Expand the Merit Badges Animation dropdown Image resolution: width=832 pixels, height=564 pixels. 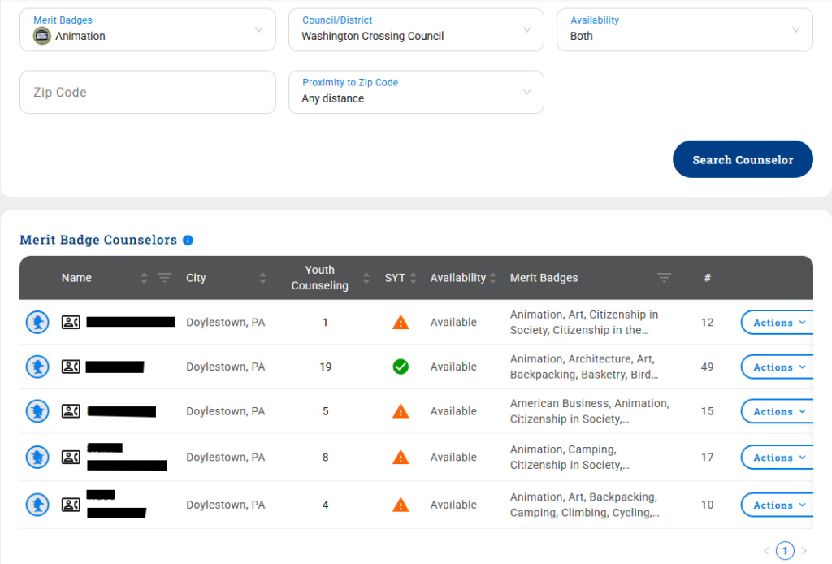148,30
